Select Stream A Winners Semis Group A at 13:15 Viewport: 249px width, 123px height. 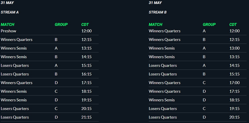(49, 48)
